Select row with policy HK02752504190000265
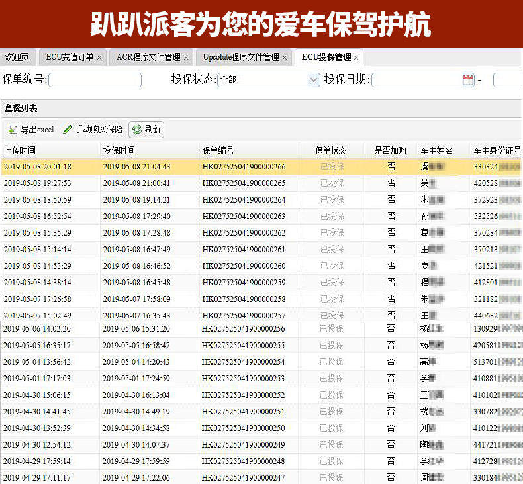This screenshot has width=523, height=484. 261,183
